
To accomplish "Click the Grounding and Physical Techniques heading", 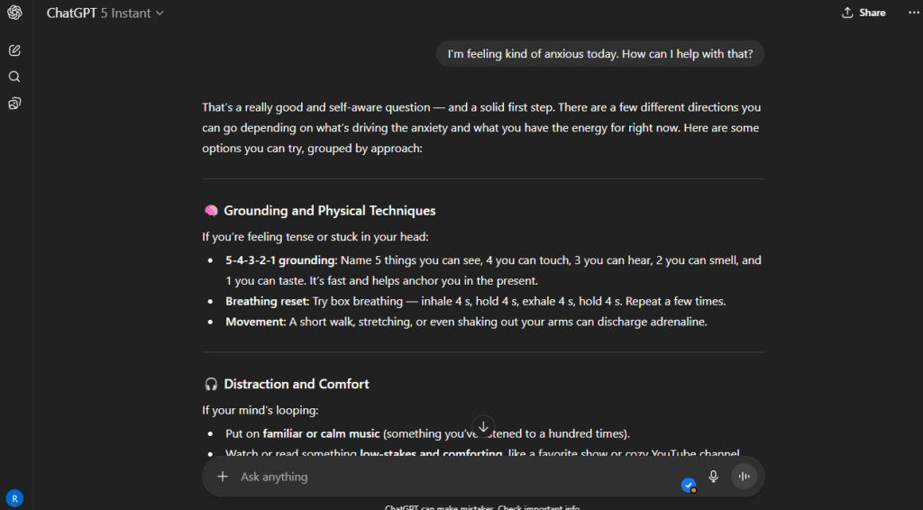I will [329, 211].
